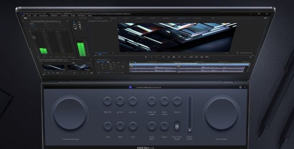The image size is (294, 149).
Task: Open the Sequence menu
Action: pyautogui.click(x=44, y=15)
